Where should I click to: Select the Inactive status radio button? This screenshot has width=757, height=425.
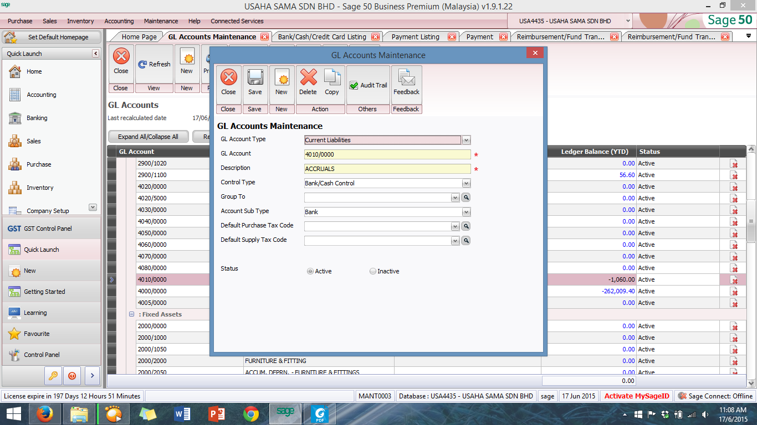373,271
